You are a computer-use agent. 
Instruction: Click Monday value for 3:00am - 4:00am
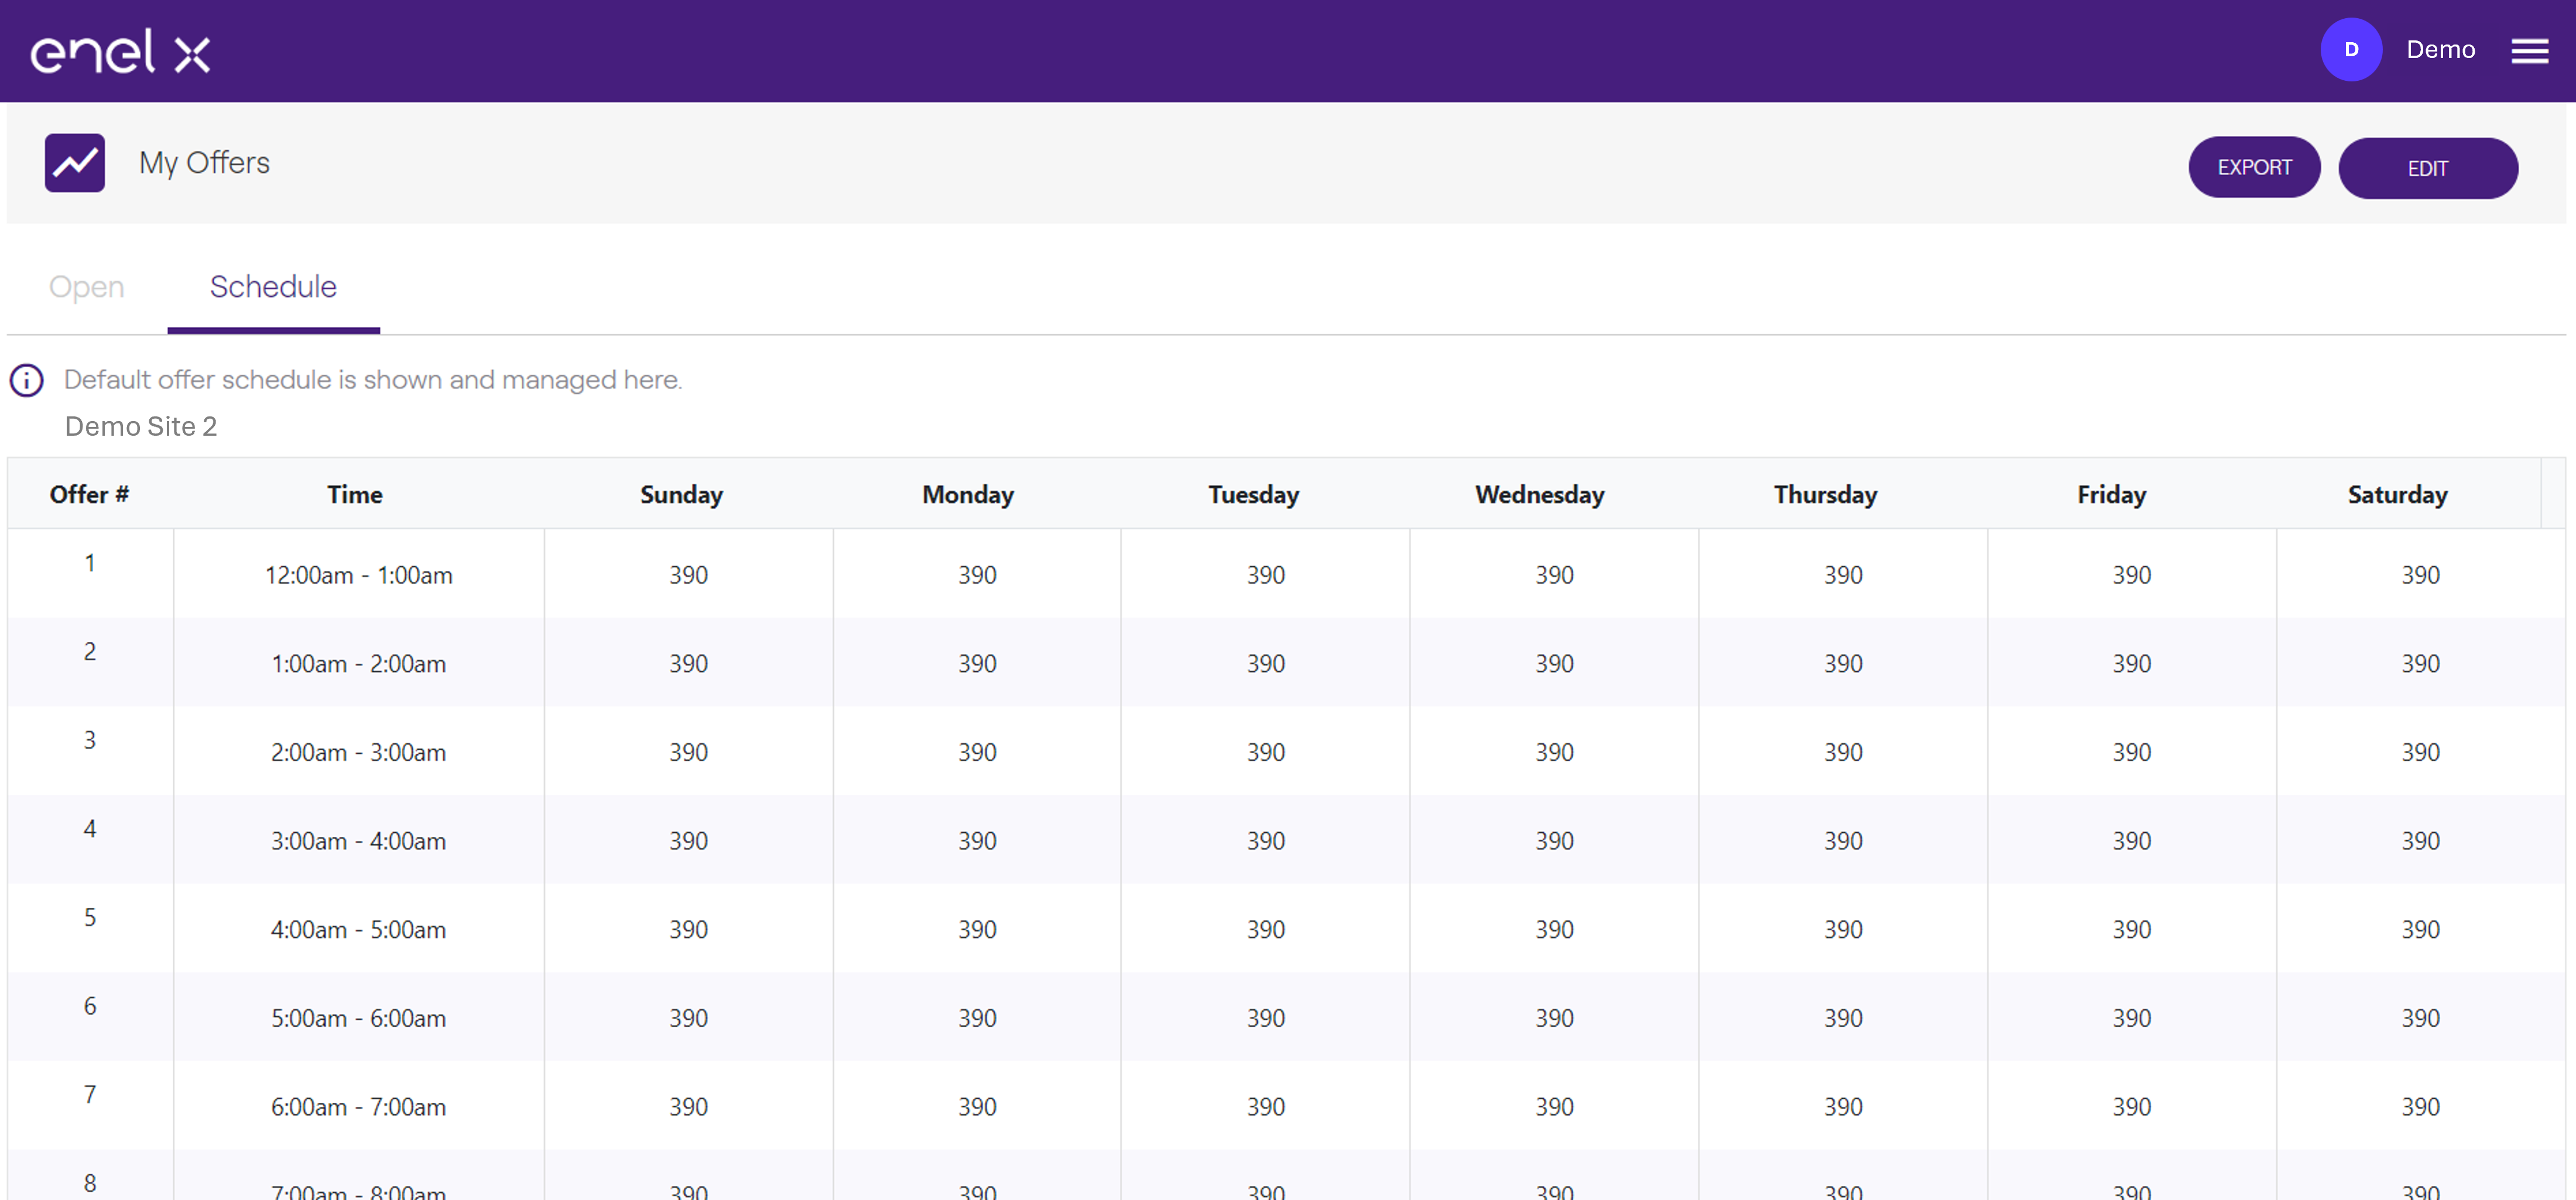pos(977,841)
